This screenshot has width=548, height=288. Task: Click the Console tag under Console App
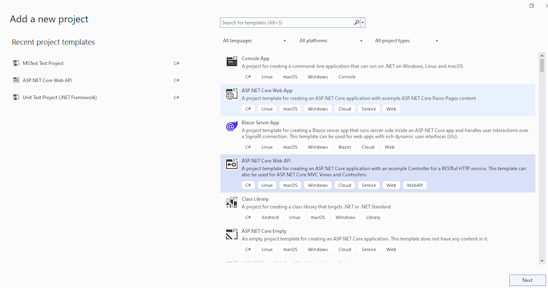click(347, 77)
